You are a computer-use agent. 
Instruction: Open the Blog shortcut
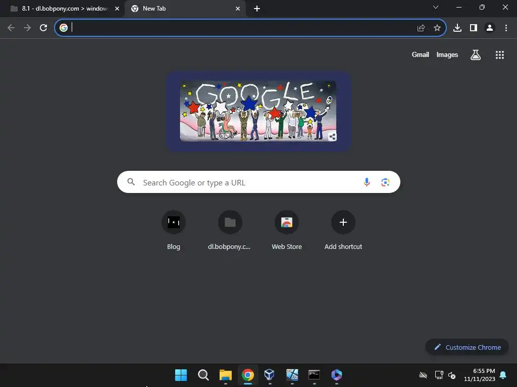coord(174,230)
